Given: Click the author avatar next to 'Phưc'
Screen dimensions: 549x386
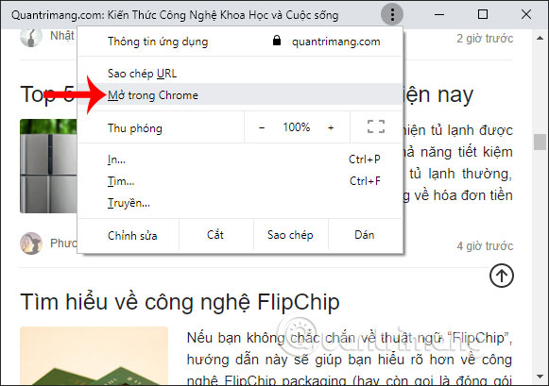Looking at the screenshot, I should pos(31,243).
